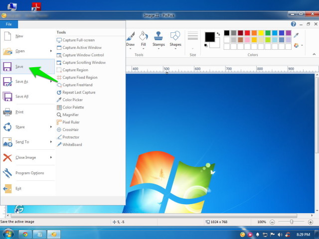Expand the Close Image submenu arrow
The image size is (319, 239).
[x=51, y=157]
